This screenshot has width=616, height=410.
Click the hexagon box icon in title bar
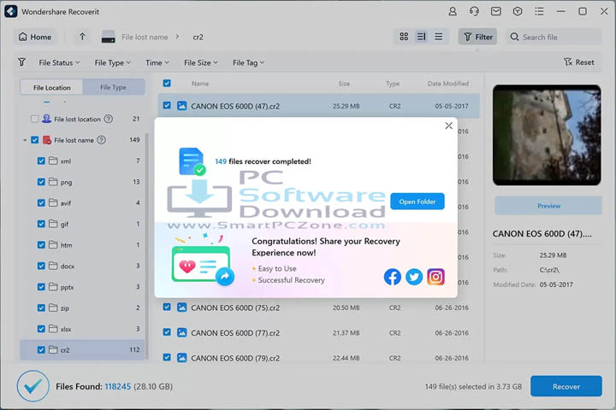tap(518, 11)
